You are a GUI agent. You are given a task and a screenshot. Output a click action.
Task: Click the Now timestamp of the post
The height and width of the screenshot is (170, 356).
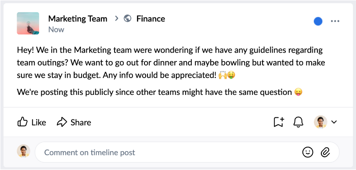[56, 29]
